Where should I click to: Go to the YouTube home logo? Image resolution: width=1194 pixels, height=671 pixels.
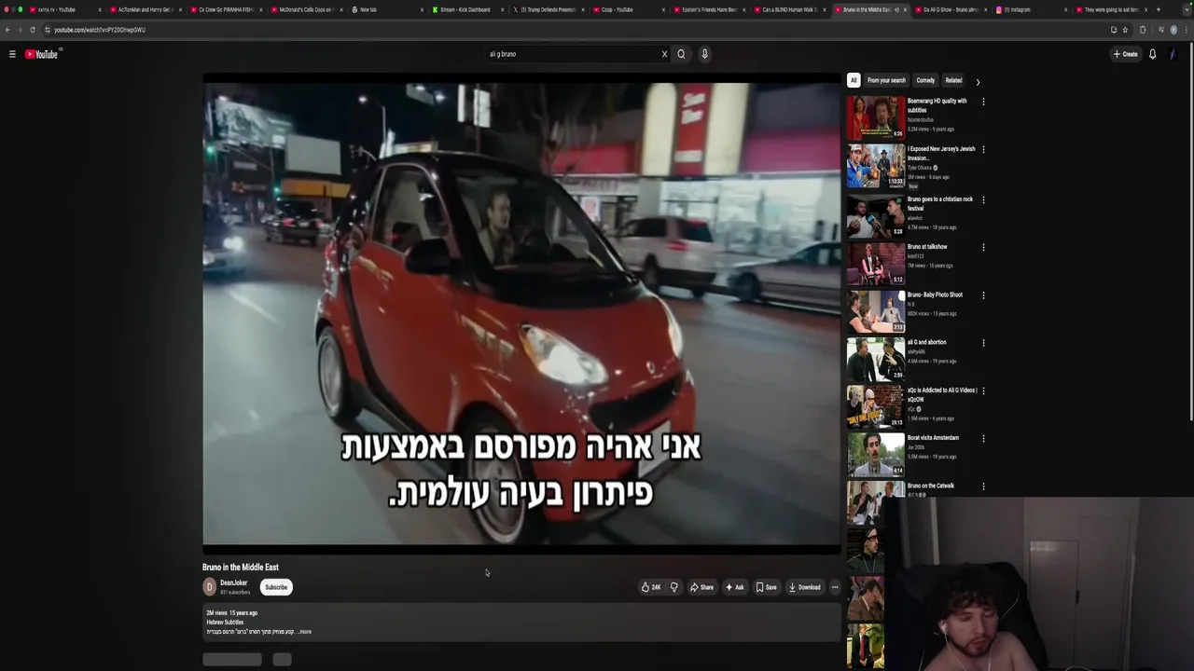(41, 54)
